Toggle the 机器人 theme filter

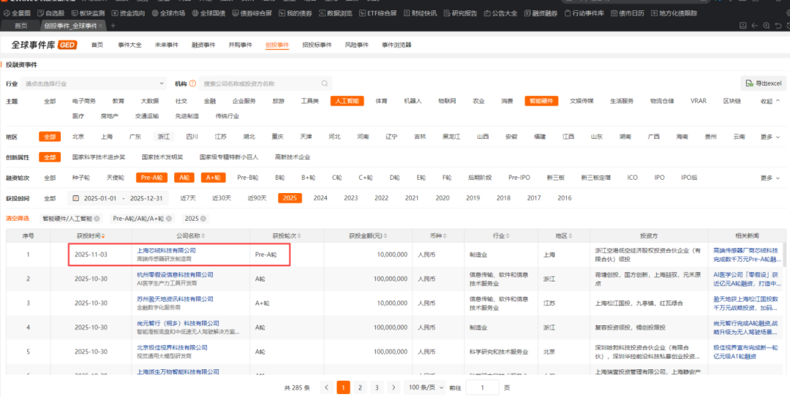pos(413,101)
